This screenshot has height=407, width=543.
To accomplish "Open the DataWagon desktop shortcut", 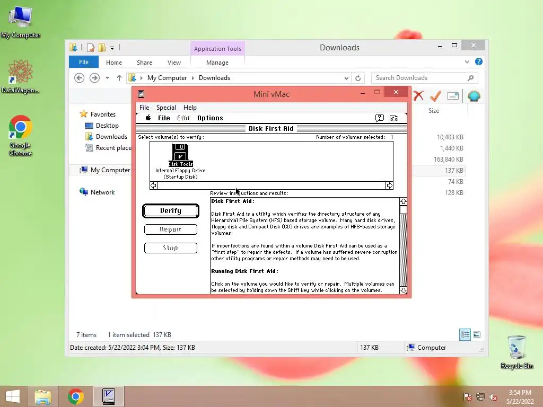I will click(21, 76).
